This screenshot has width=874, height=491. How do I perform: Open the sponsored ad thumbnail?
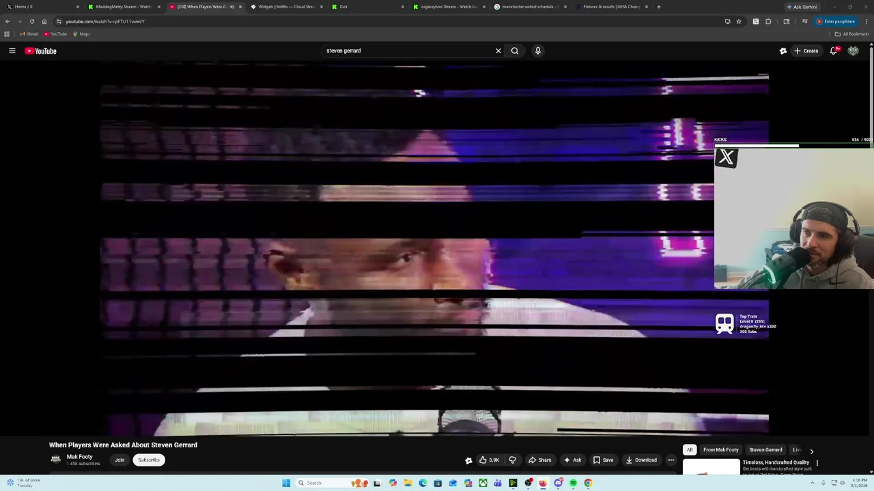711,466
